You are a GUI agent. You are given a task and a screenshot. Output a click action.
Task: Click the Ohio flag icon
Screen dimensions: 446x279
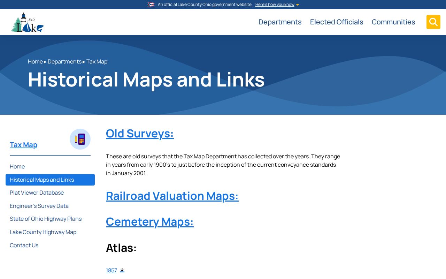coord(151,5)
